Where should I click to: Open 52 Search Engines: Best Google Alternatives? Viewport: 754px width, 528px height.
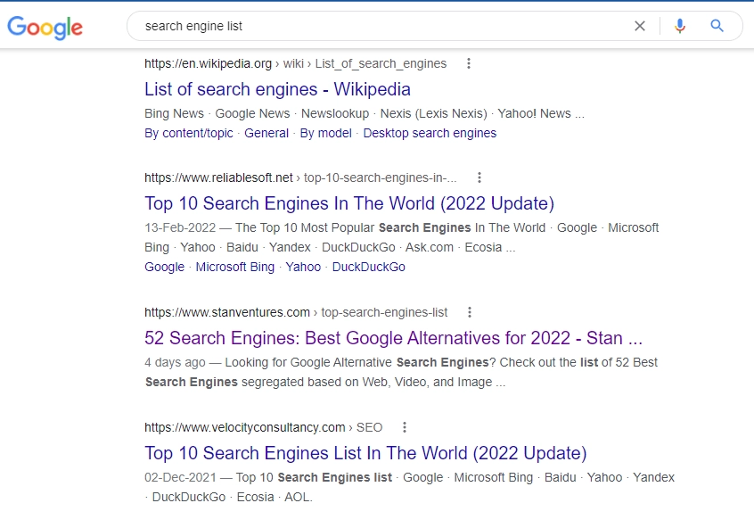(393, 338)
